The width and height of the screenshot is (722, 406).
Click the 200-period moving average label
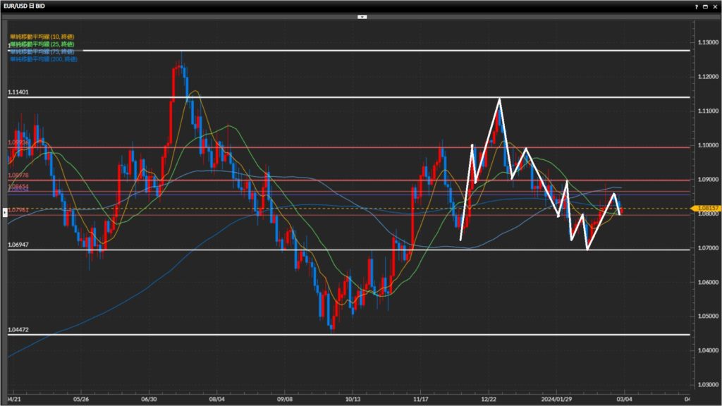coord(43,59)
